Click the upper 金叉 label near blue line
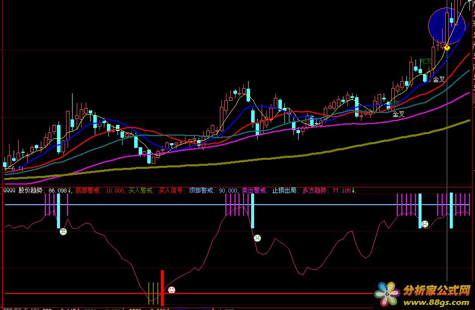The image size is (475, 310). pyautogui.click(x=439, y=79)
